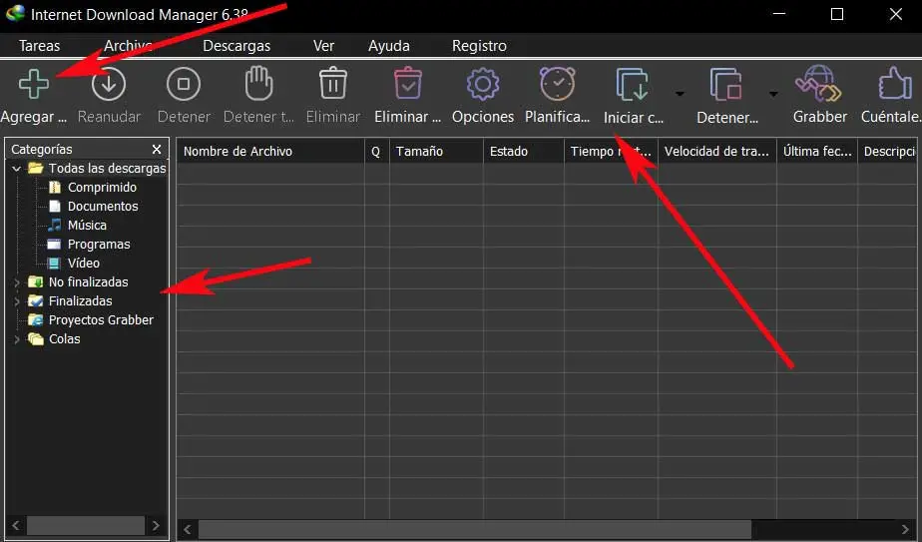Expand the Finalizadas tree node
This screenshot has height=542, width=922.
tap(16, 301)
